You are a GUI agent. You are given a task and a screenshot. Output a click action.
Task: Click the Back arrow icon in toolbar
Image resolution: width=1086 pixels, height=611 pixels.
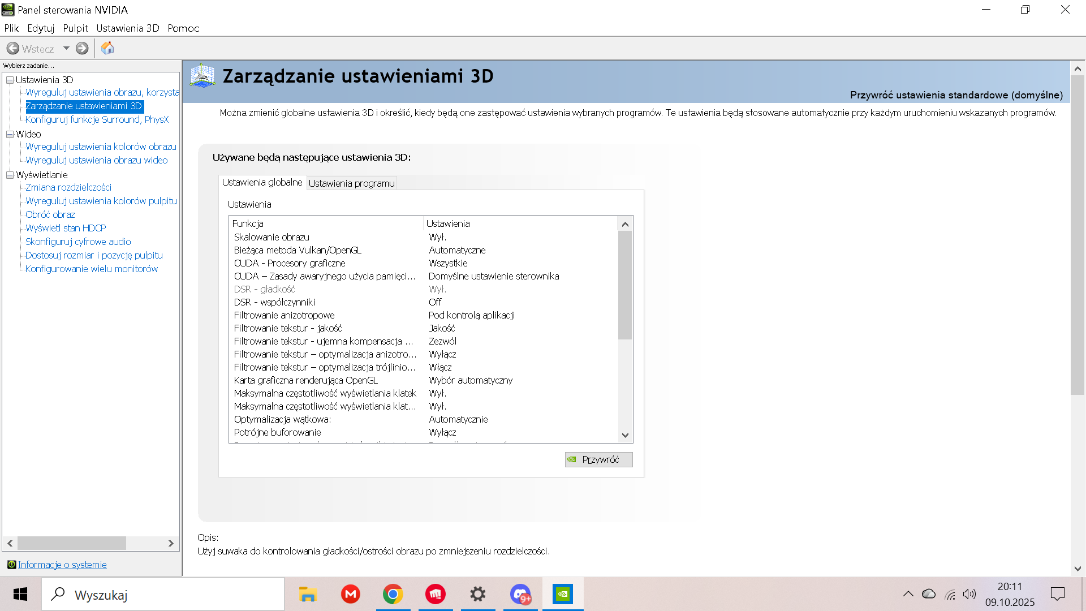pyautogui.click(x=13, y=49)
